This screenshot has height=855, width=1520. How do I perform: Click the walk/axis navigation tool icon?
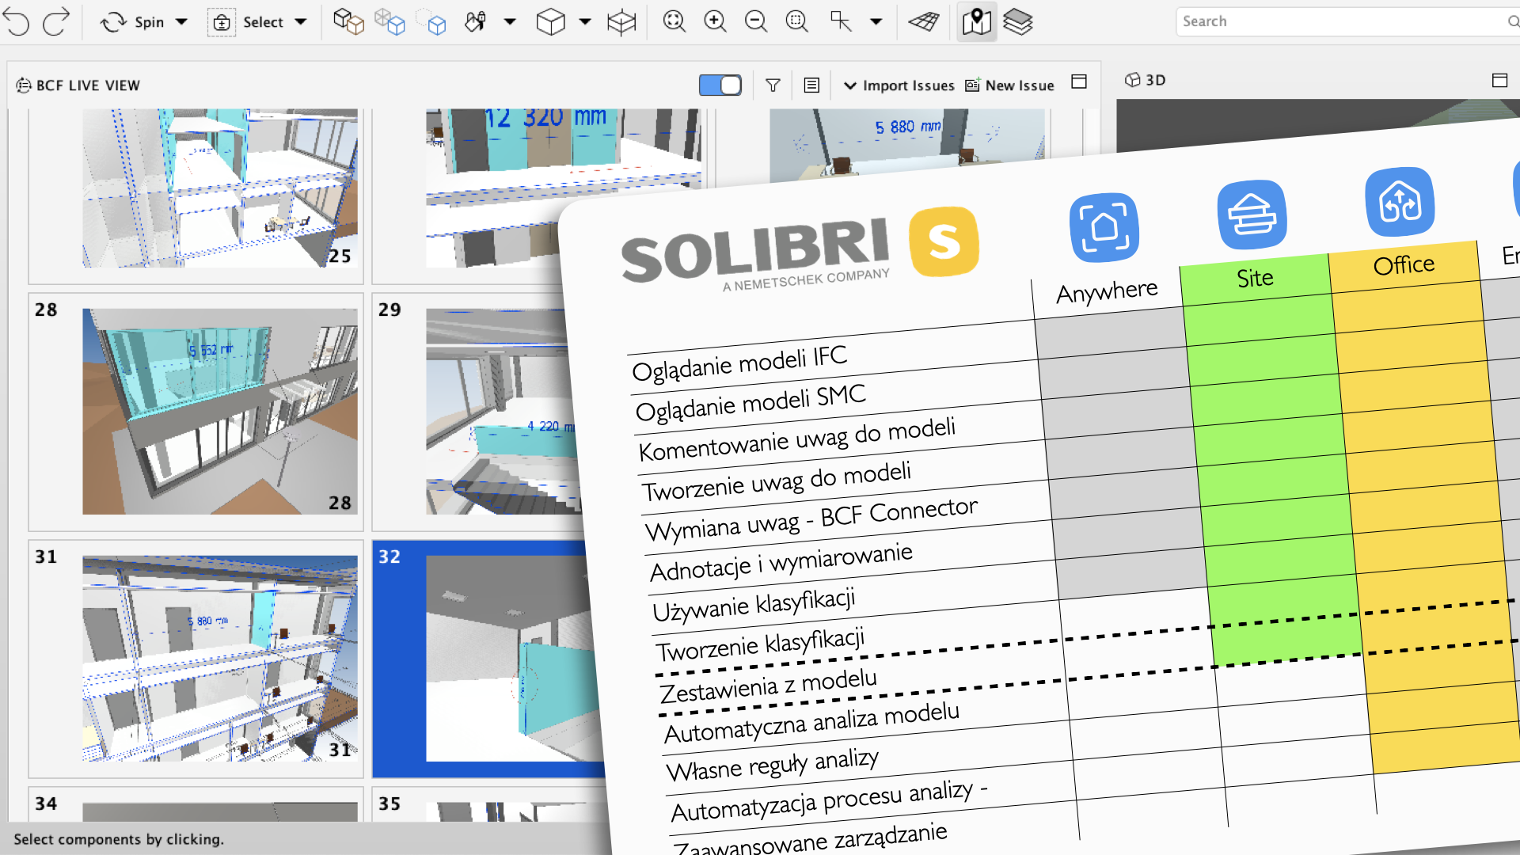point(841,22)
